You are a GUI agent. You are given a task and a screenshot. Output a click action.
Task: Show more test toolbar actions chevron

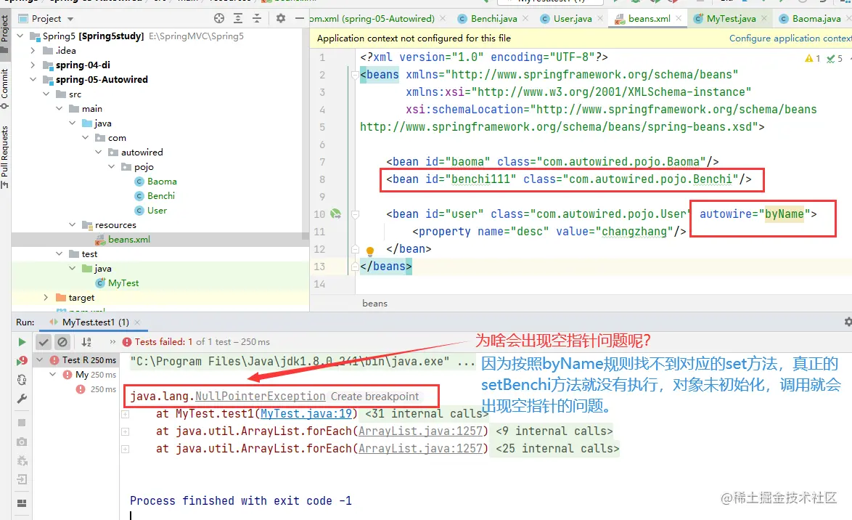tap(112, 342)
